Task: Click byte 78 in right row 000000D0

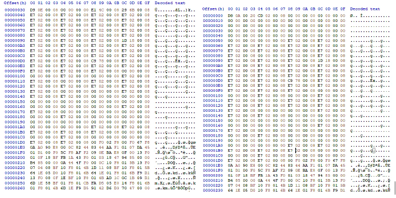Action: pos(298,81)
